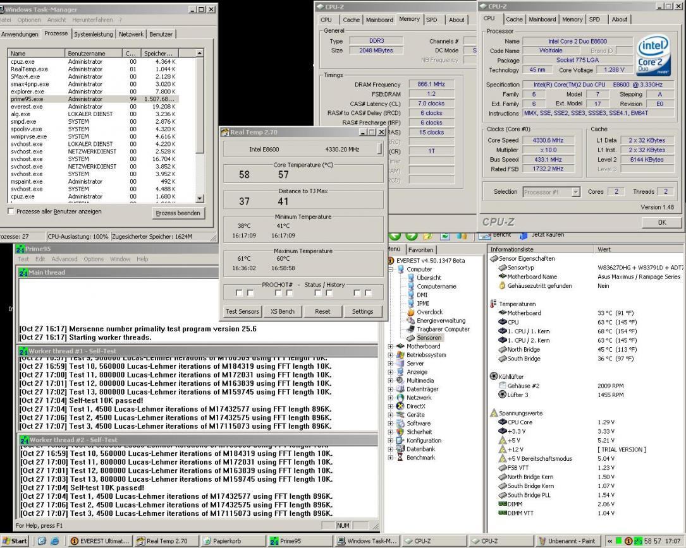Click the Multimedia icon in EVEREST tree
Screen dimensions: 686x548
tap(400, 380)
